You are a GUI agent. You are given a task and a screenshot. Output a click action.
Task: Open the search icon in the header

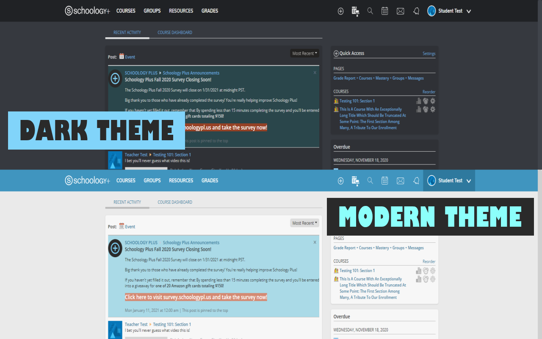pyautogui.click(x=370, y=11)
